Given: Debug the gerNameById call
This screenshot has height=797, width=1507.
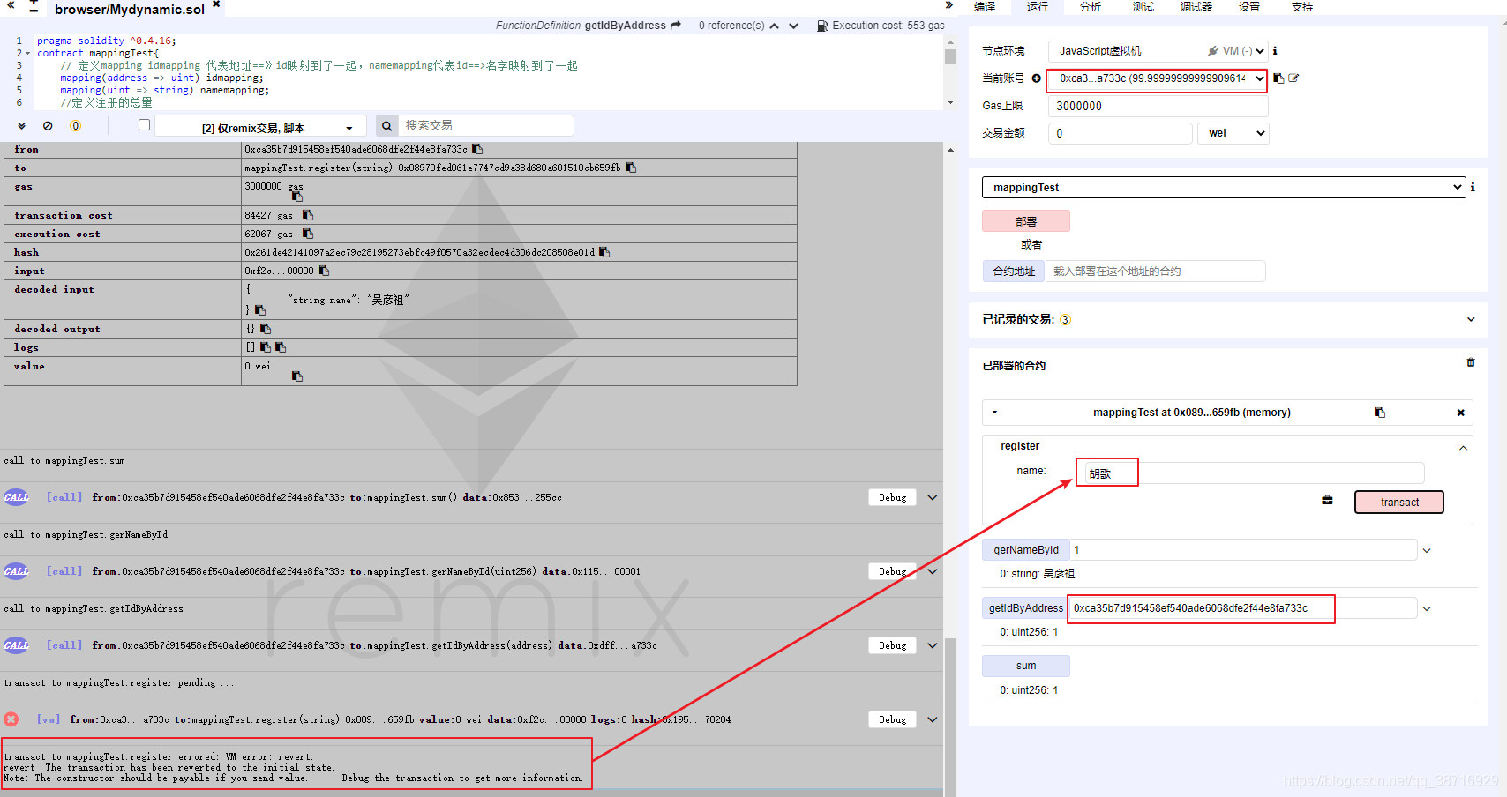Looking at the screenshot, I should click(x=893, y=571).
